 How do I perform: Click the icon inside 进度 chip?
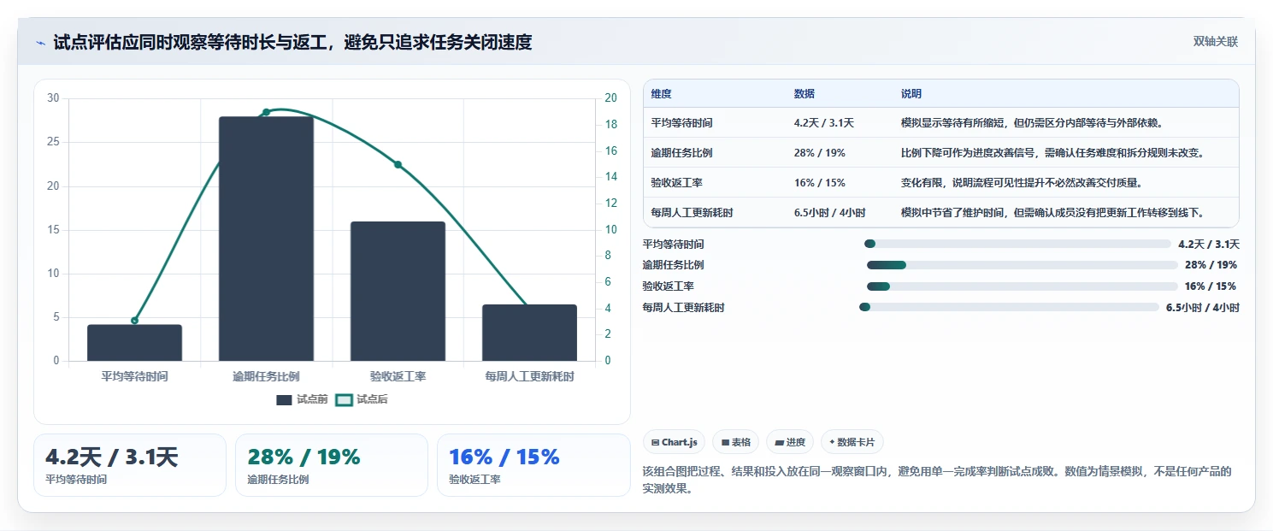tap(780, 443)
